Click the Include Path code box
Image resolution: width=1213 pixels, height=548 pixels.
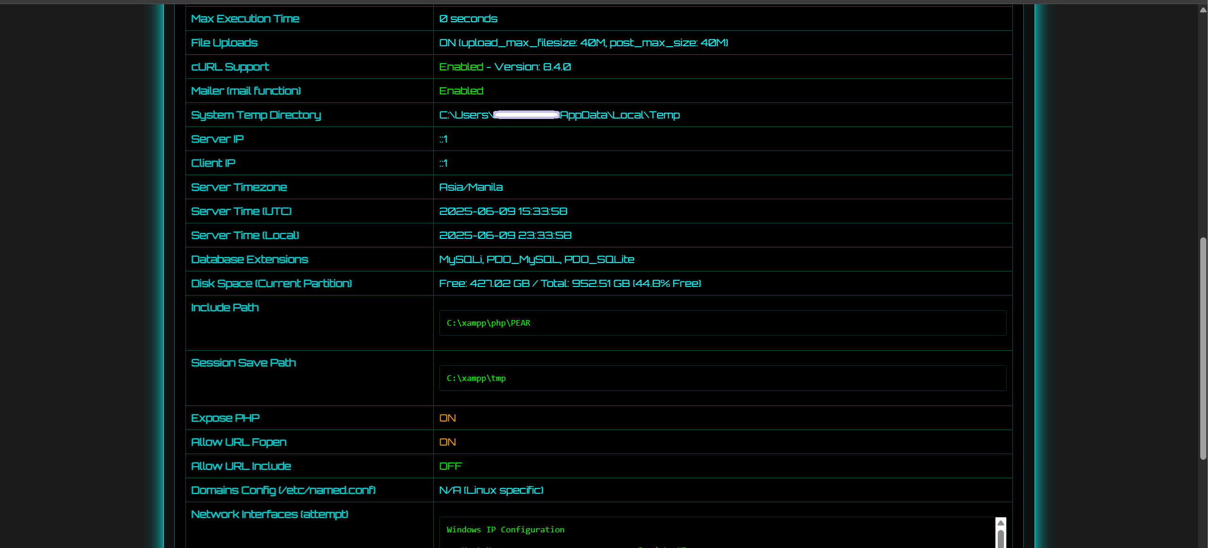[722, 323]
